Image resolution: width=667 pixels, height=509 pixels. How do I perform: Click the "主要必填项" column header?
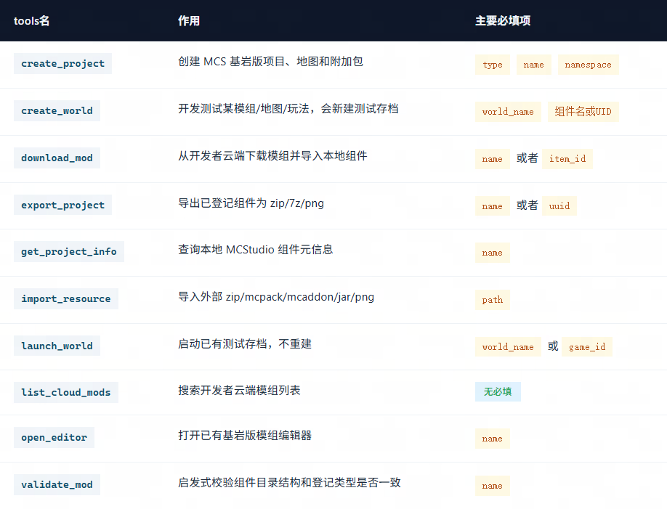503,21
